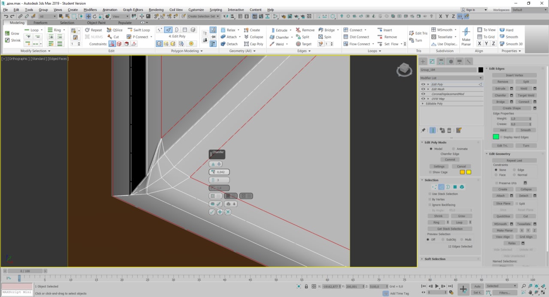This screenshot has width=549, height=297.
Task: Click the Spin edge tool
Action: coord(325,37)
